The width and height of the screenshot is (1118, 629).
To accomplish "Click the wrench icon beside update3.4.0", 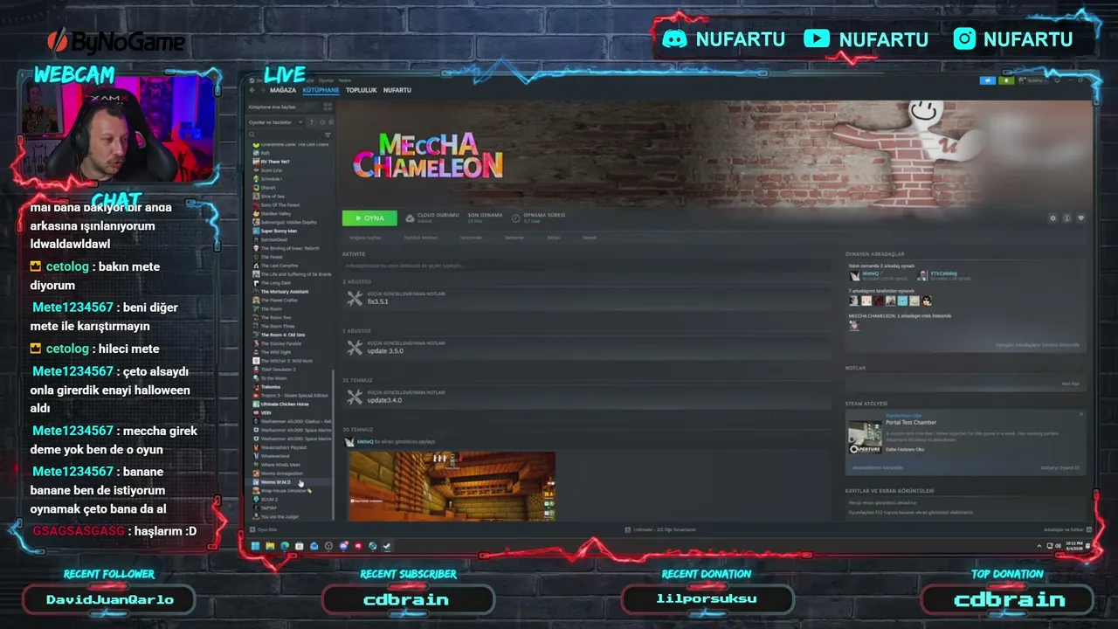I will point(354,397).
